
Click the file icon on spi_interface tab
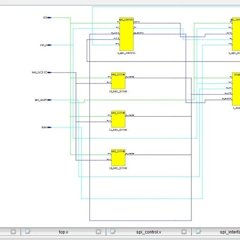199,232
